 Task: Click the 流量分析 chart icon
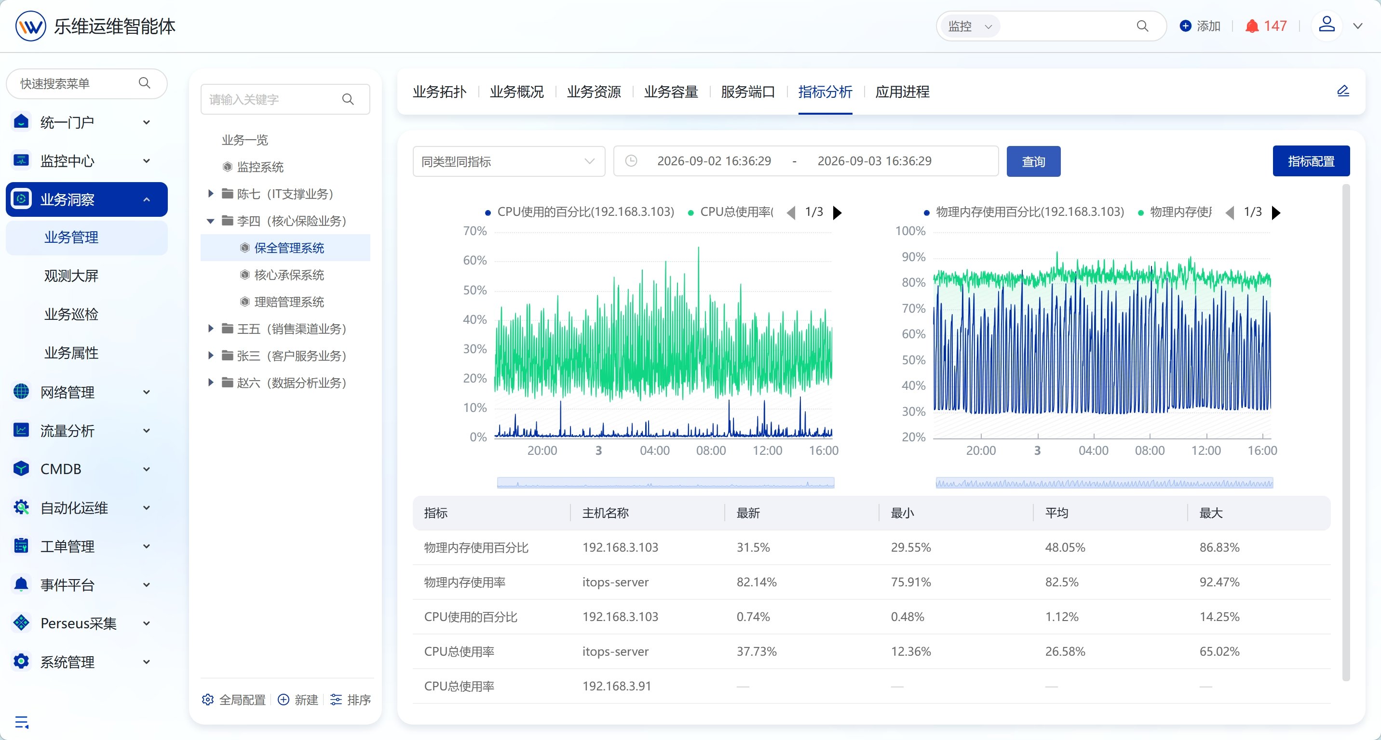coord(21,430)
